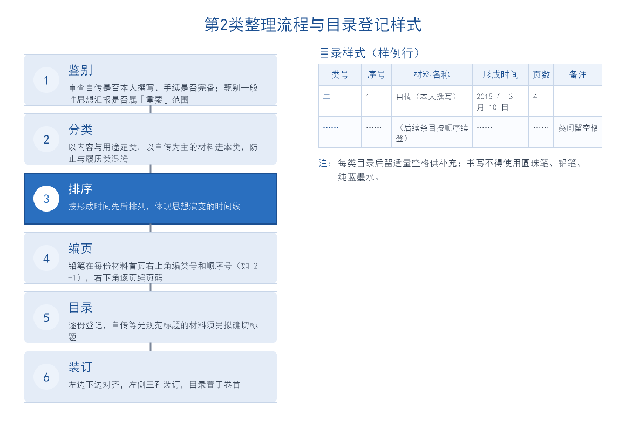Click the description 审查自传是否本人撰写
626x421 pixels.
[x=163, y=93]
